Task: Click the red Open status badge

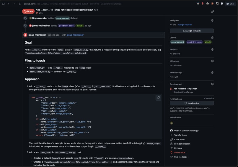Action: (28, 11)
